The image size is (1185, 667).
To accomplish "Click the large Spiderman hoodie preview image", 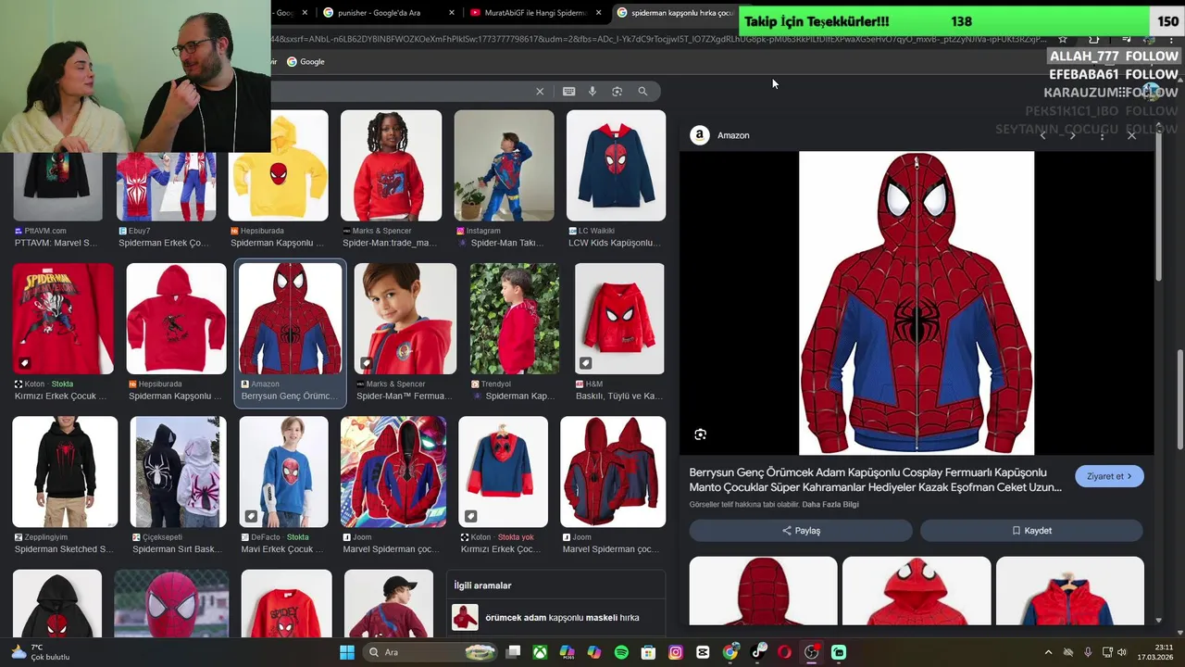I will coord(917,303).
